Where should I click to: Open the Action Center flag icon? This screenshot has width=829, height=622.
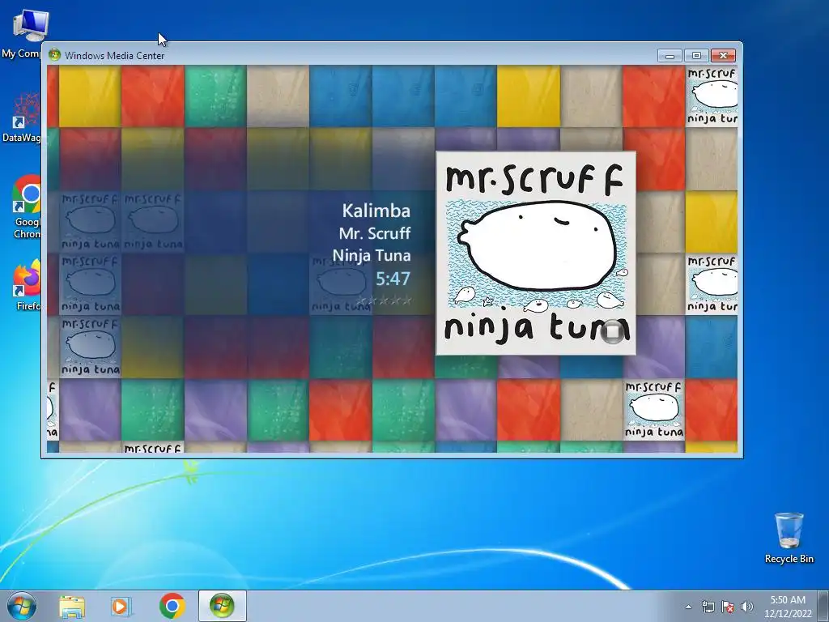[728, 607]
